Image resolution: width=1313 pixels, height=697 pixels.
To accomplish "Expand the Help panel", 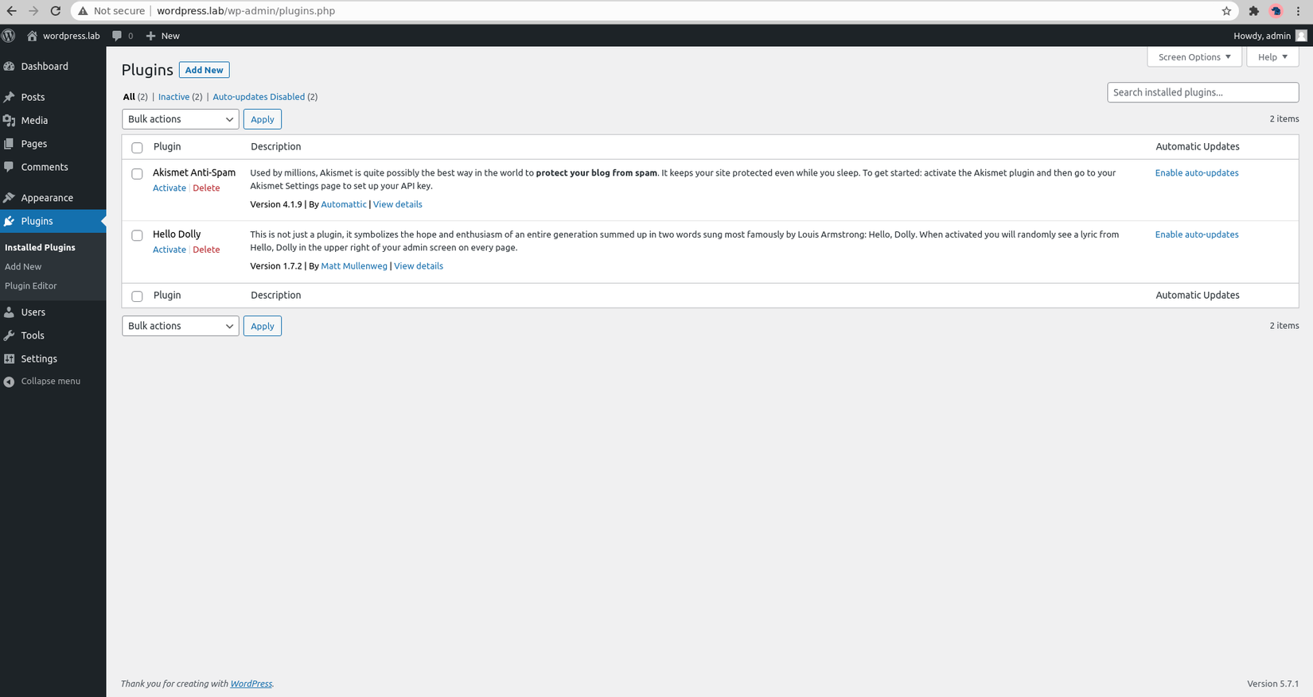I will coord(1272,57).
